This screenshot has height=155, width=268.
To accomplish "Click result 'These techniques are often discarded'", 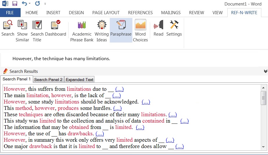I will click(85, 115).
